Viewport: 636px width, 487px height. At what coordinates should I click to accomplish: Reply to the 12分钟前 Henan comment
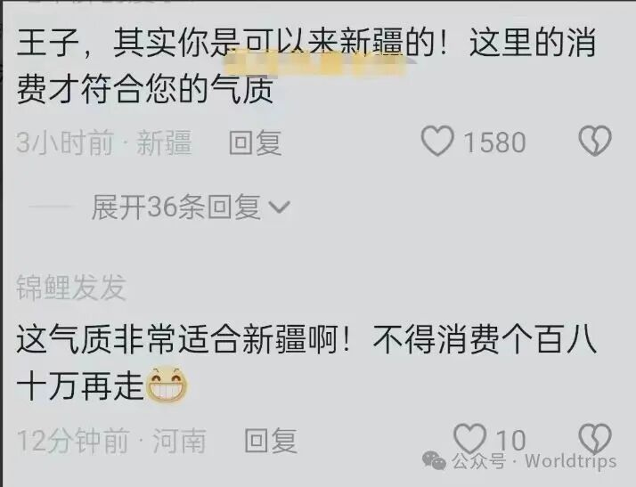(271, 441)
